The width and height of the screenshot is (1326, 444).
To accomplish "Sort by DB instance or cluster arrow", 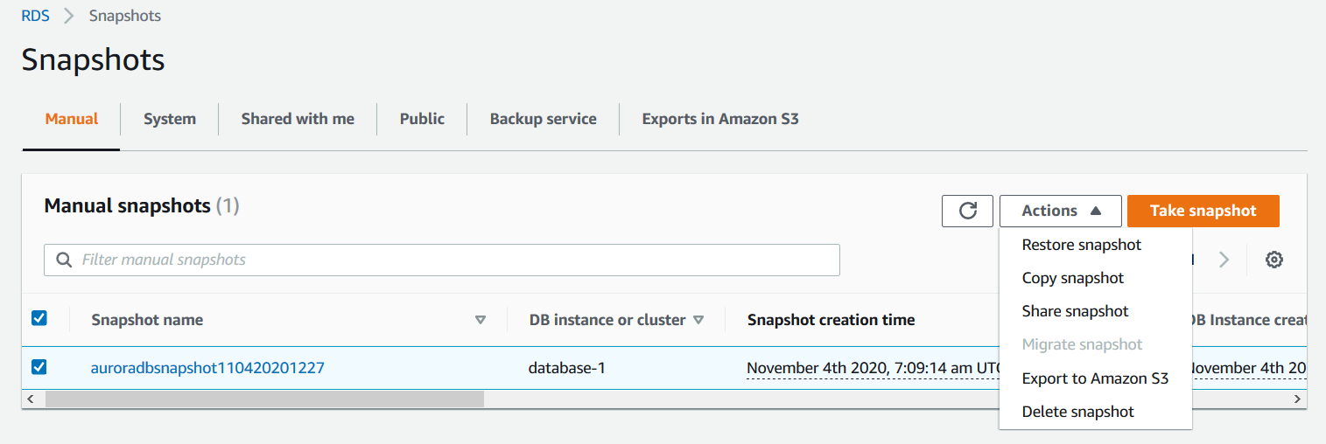I will click(x=698, y=320).
